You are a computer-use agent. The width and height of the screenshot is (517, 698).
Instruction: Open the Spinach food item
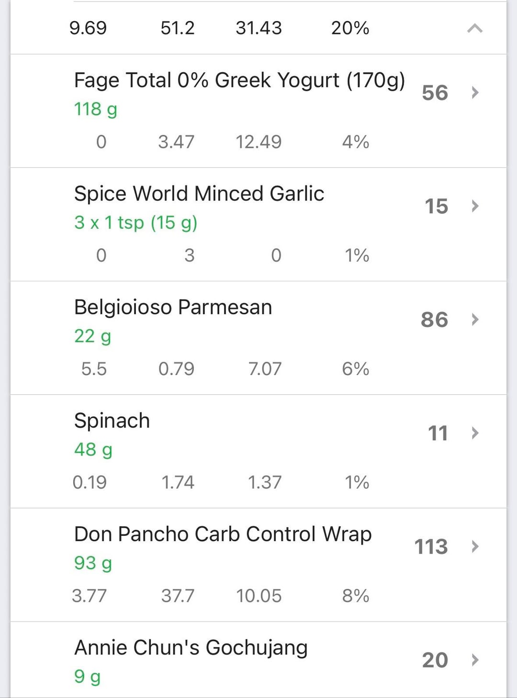pyautogui.click(x=112, y=421)
